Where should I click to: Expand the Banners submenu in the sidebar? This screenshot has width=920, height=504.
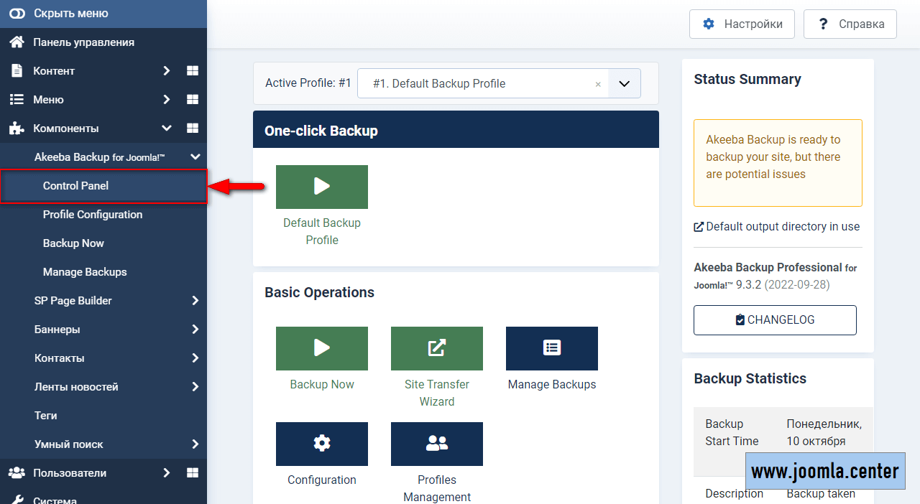[195, 330]
